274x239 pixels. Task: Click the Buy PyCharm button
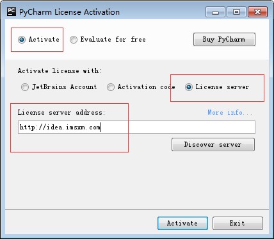click(x=224, y=39)
